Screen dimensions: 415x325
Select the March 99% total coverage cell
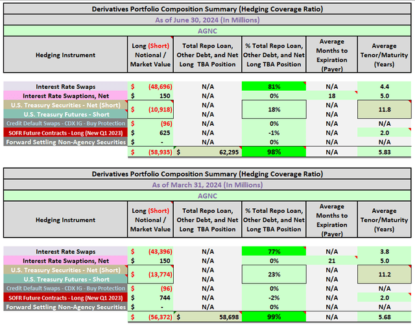pyautogui.click(x=274, y=317)
